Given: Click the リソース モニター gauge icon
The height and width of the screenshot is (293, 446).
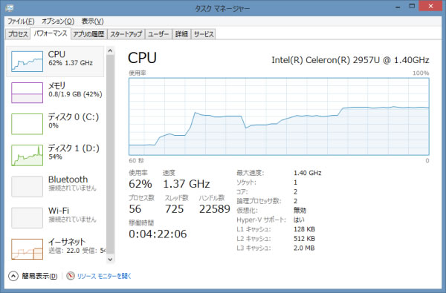Looking at the screenshot, I should 71,276.
